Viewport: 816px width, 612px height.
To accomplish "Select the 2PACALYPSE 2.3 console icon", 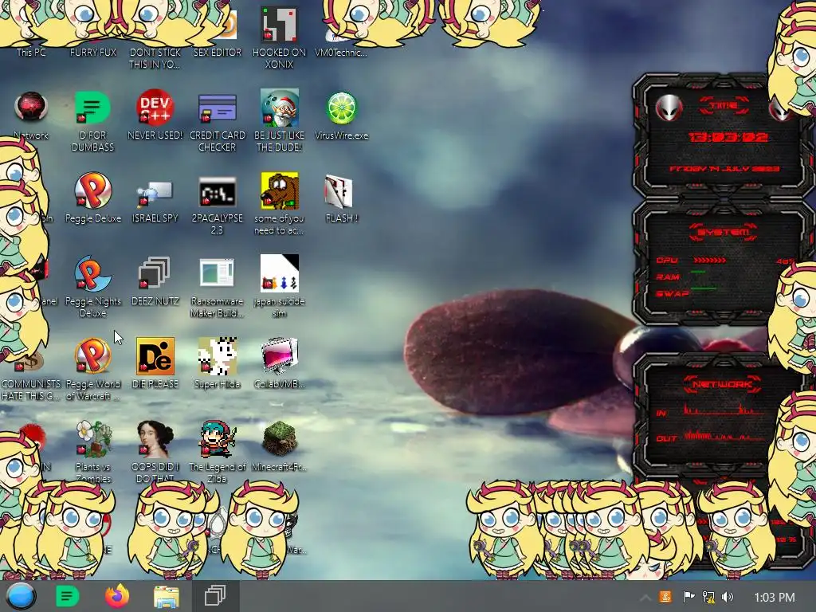I will [217, 193].
